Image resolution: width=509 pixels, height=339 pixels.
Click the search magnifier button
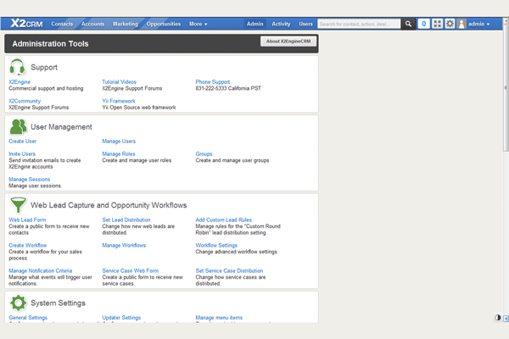[408, 24]
